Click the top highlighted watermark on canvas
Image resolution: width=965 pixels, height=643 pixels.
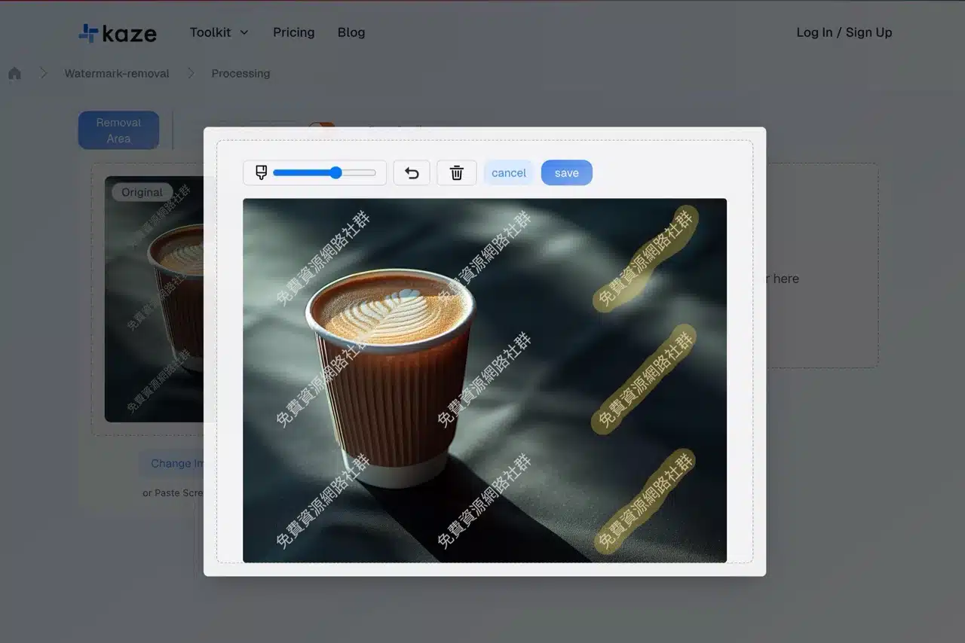click(x=645, y=258)
